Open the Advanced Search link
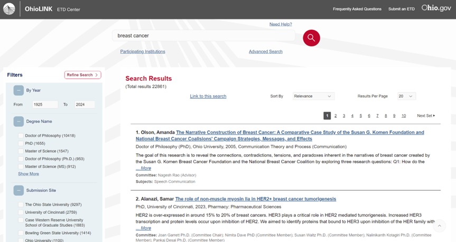456x242 pixels. tap(265, 51)
